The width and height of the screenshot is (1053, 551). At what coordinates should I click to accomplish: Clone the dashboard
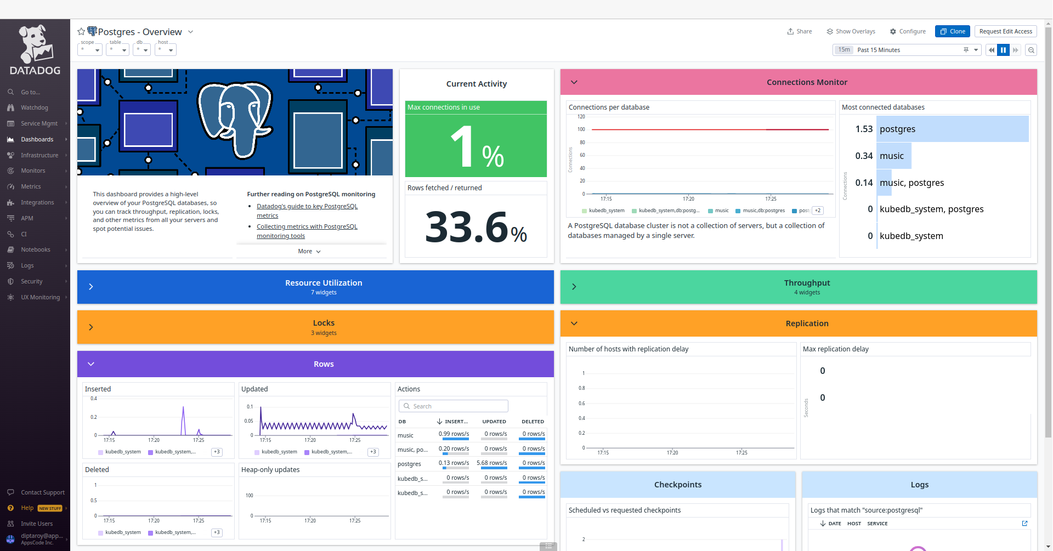[952, 31]
